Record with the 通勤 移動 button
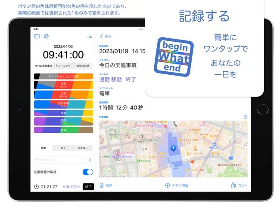The height and width of the screenshot is (207, 277). 63,104
